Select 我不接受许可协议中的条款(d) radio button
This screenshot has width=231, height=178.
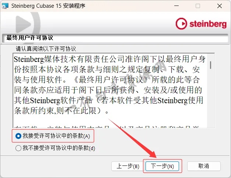coord(18,148)
